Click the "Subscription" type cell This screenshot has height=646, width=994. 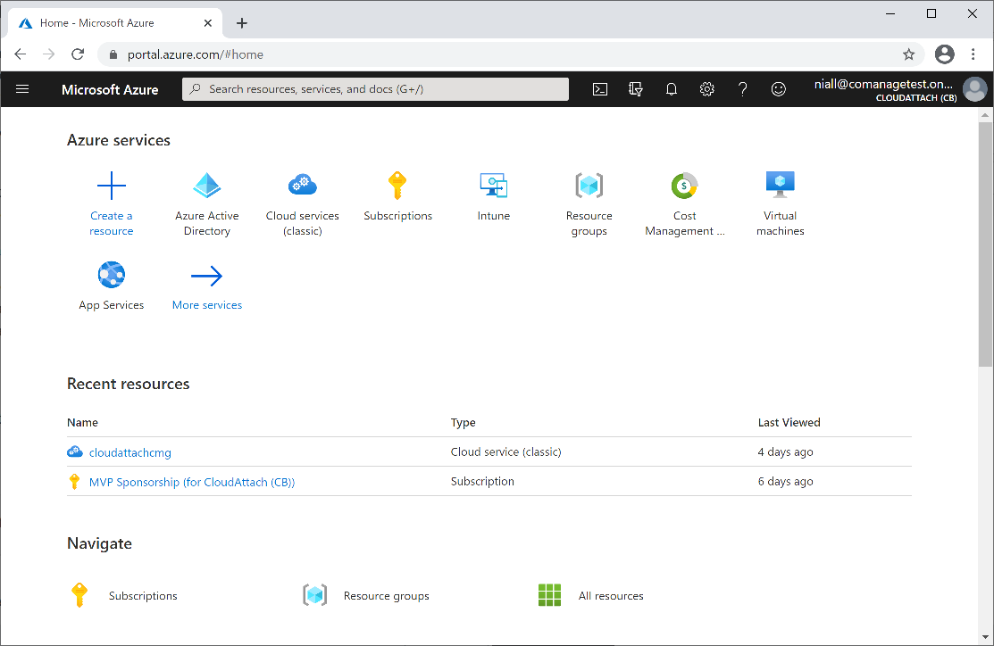tap(481, 481)
